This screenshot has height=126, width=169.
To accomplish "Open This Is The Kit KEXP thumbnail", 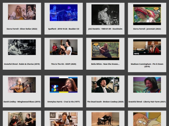I will tap(64, 47).
